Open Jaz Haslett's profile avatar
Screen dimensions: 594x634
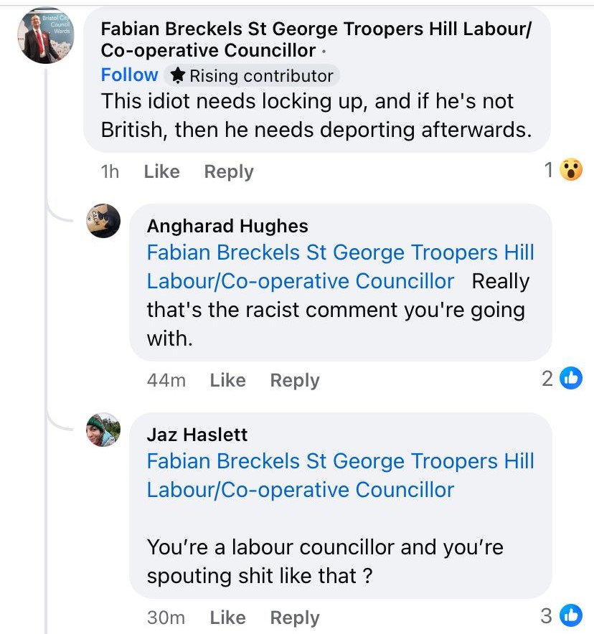click(103, 430)
